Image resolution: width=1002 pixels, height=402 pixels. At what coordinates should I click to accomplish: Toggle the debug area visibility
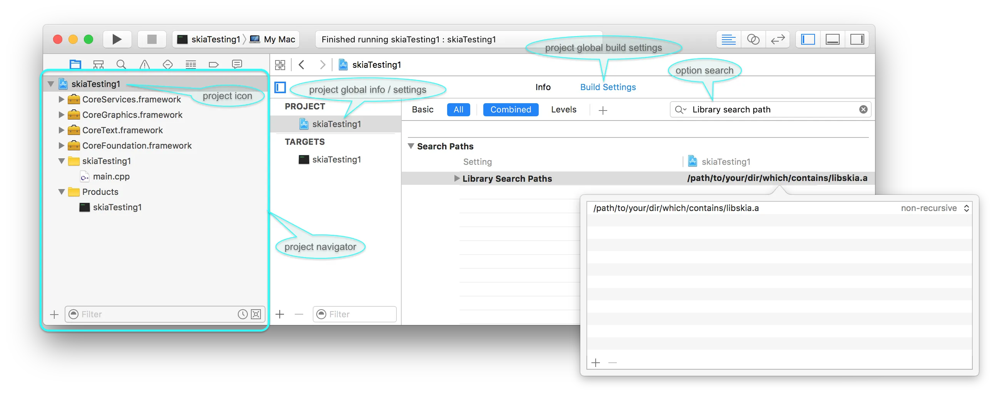832,39
